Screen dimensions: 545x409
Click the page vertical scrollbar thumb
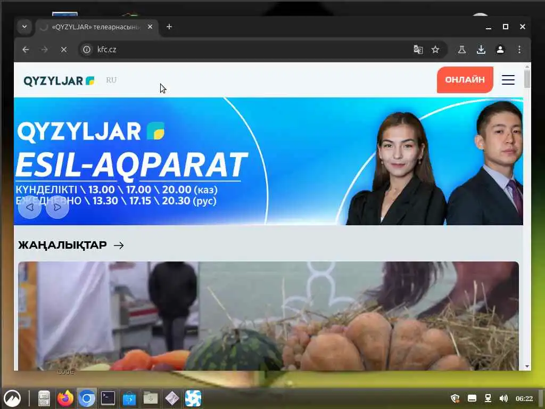tap(527, 79)
